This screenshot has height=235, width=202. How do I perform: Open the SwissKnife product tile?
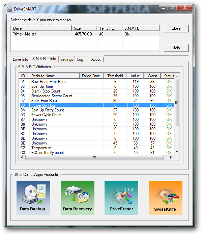pyautogui.click(x=166, y=198)
